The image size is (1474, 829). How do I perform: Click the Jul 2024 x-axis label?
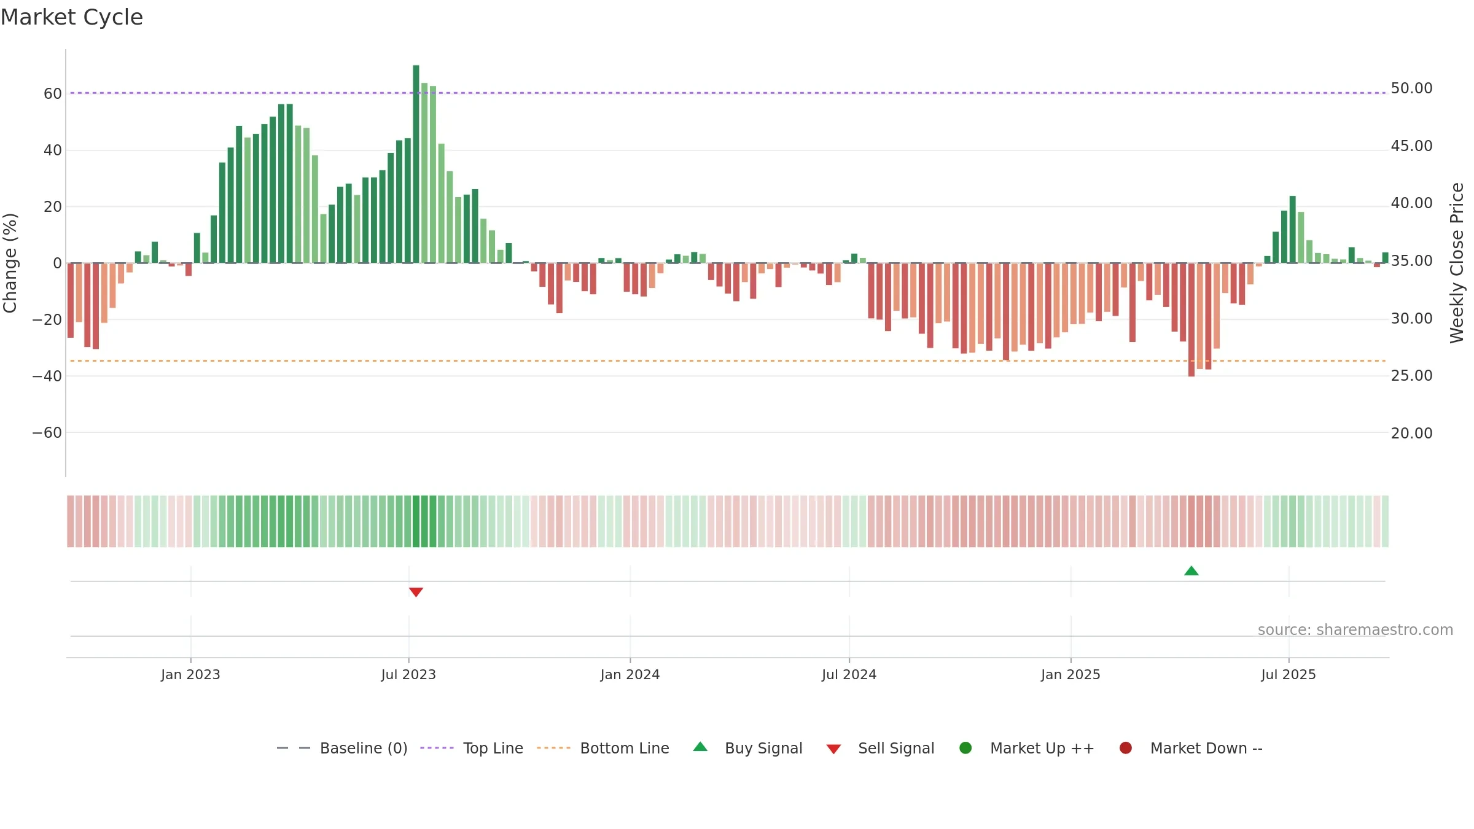click(849, 674)
